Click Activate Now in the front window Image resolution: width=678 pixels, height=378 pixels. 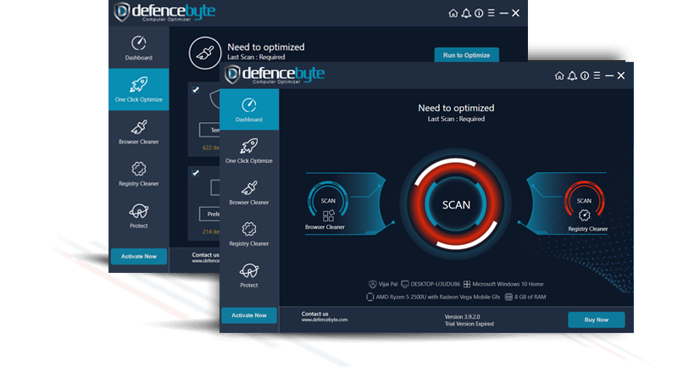249,315
